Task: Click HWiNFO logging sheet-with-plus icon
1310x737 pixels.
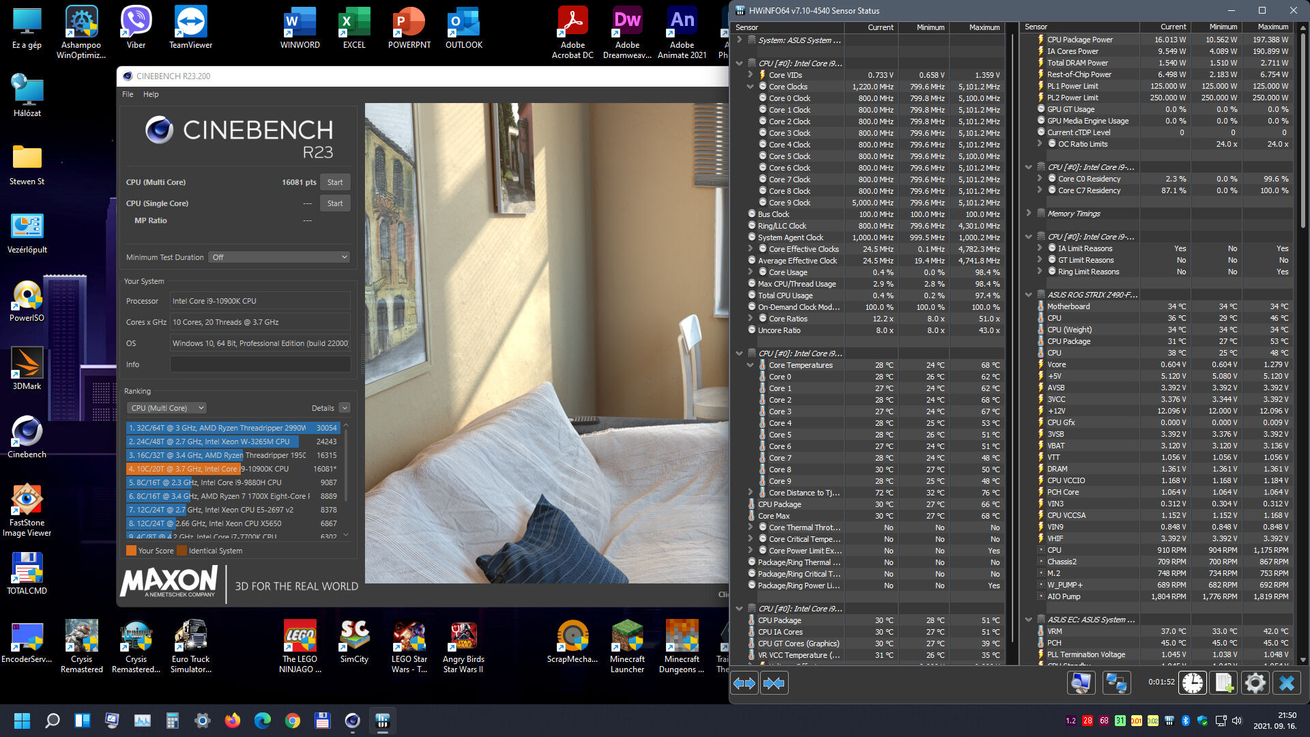Action: click(1223, 682)
